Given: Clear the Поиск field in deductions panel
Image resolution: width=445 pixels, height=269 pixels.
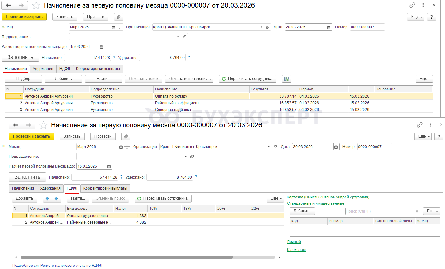Looking at the screenshot, I should [417, 211].
